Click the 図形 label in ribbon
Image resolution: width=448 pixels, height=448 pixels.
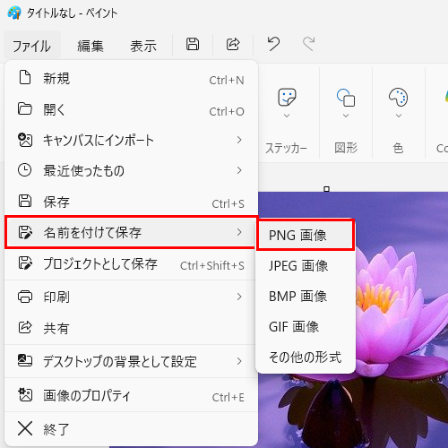(346, 148)
